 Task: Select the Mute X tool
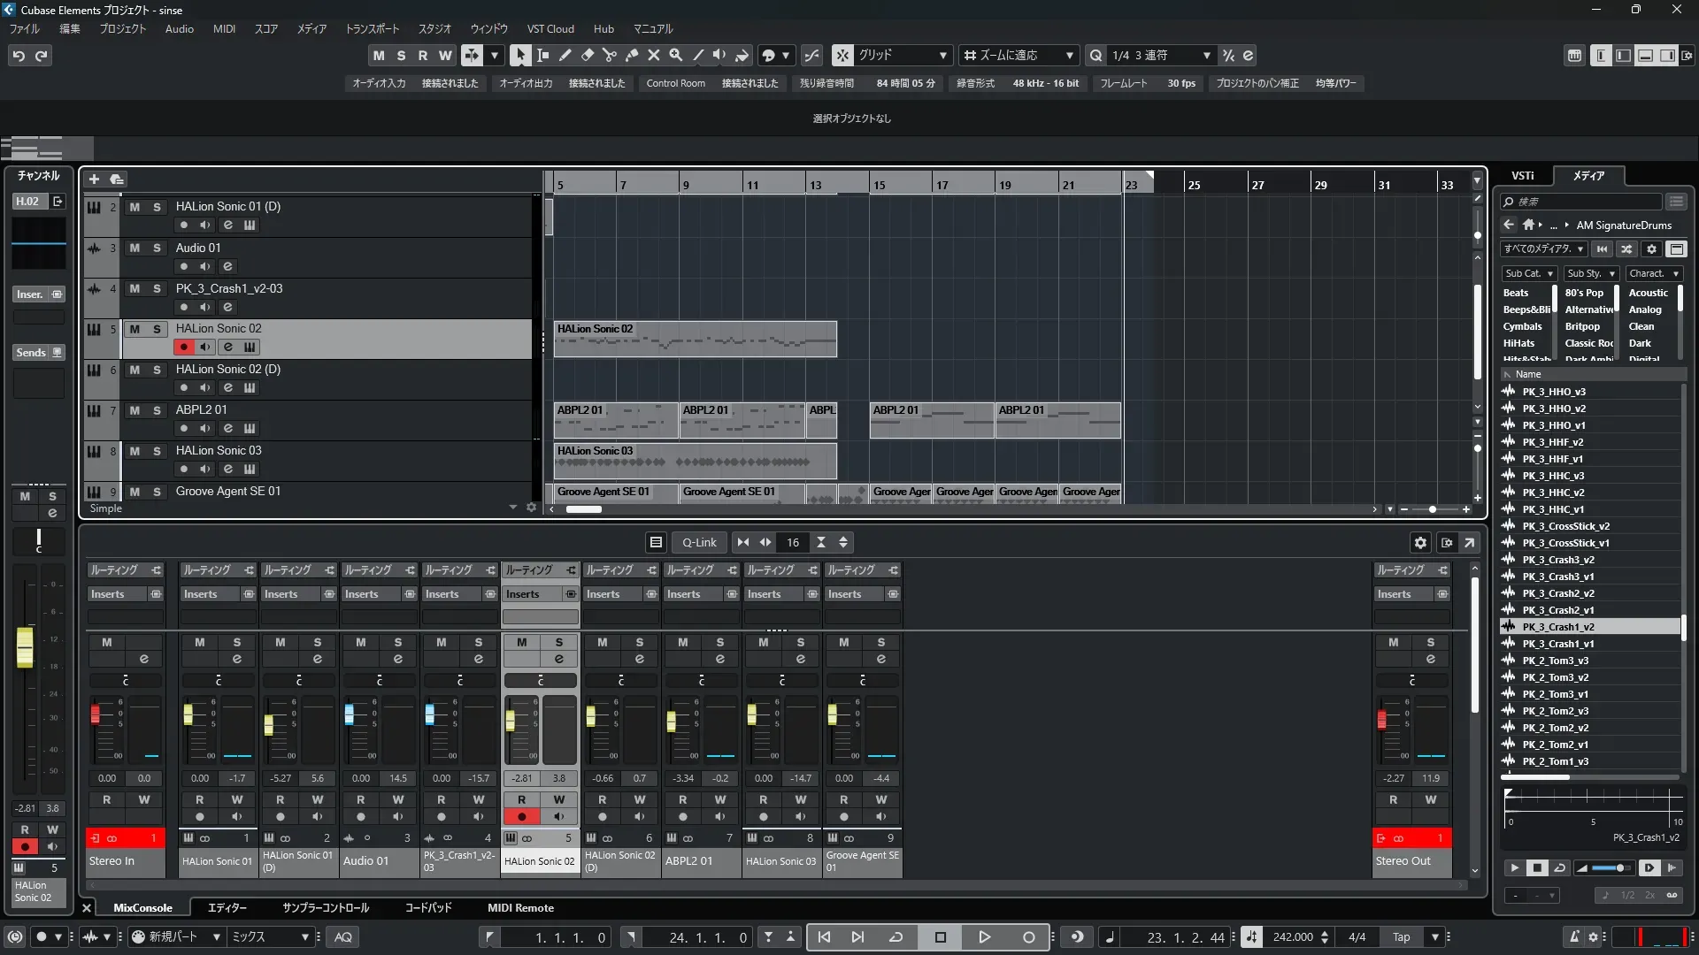[654, 55]
